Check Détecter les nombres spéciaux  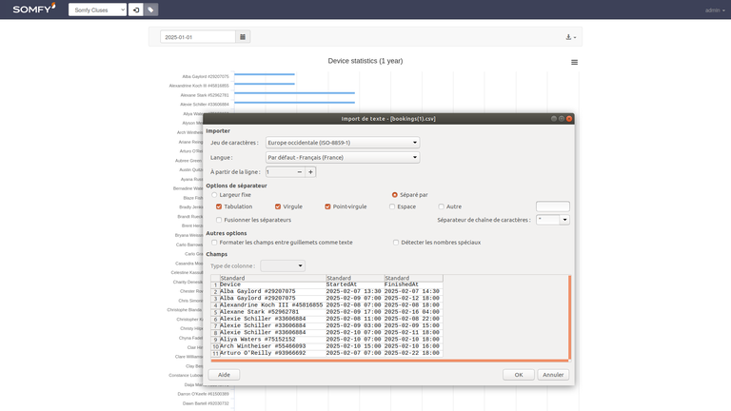point(396,243)
